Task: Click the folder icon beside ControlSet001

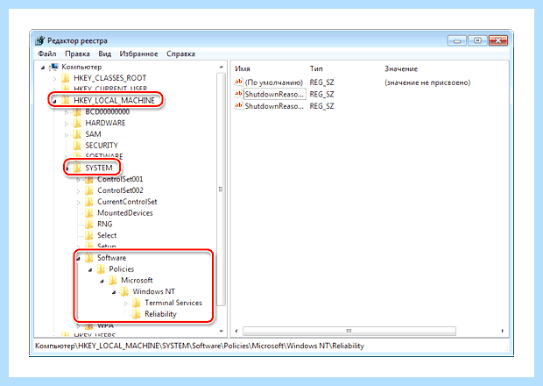Action: [x=89, y=179]
